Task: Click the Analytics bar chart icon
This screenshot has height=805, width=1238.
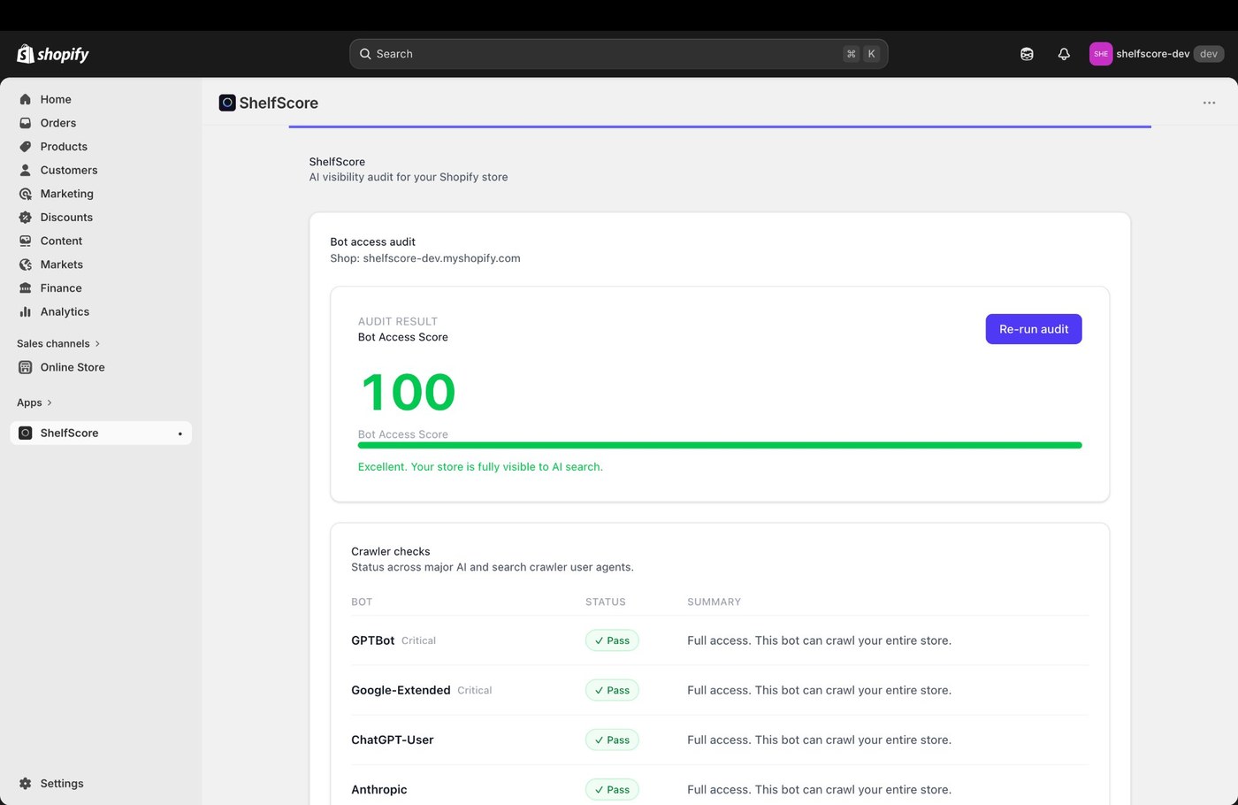Action: [x=26, y=311]
